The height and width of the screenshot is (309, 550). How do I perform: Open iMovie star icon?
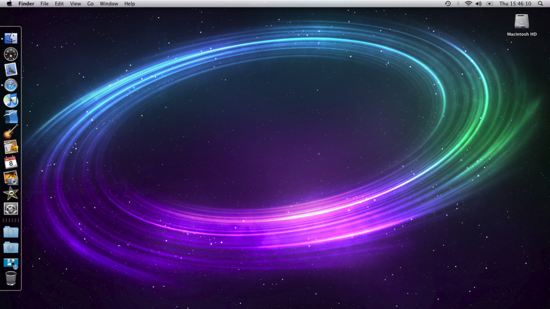tap(11, 193)
